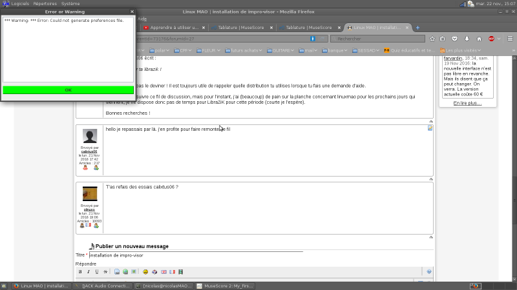This screenshot has width=517, height=290.
Task: Expand the SESSAD bookmarks folder
Action: pos(366,50)
